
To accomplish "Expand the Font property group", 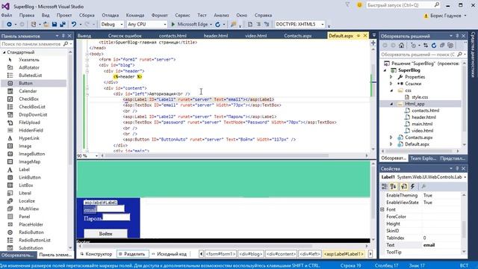I will pyautogui.click(x=382, y=209).
